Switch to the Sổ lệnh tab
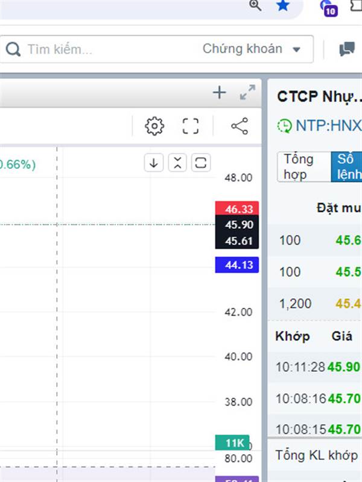The image size is (362, 482). [346, 167]
